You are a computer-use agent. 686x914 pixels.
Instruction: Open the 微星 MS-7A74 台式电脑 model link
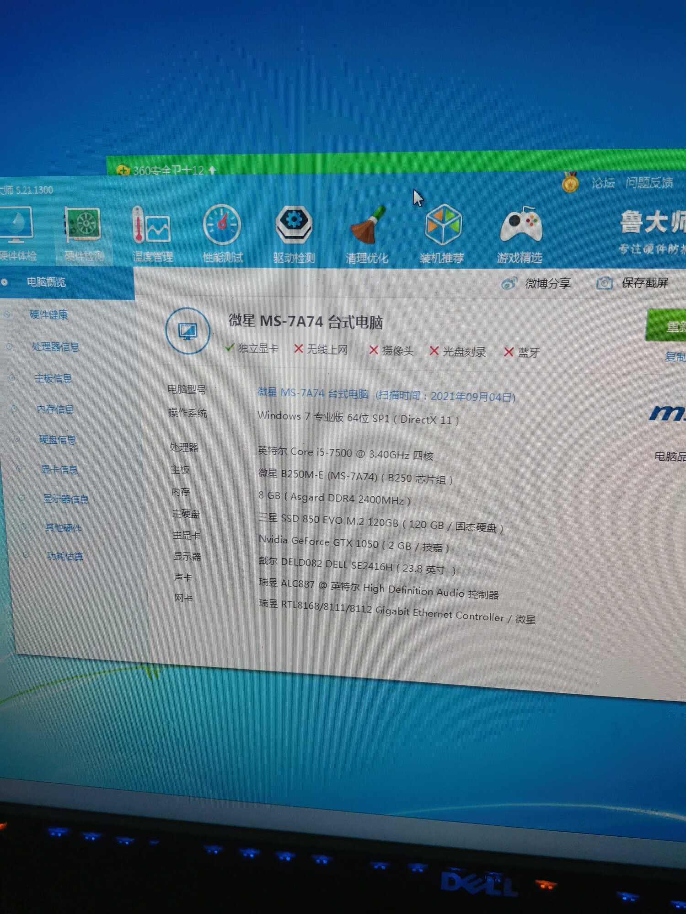(313, 393)
